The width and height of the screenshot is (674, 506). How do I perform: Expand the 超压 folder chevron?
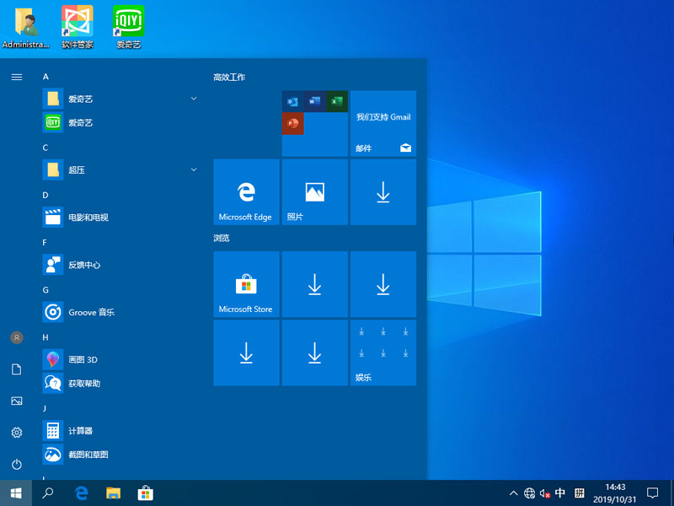point(193,170)
